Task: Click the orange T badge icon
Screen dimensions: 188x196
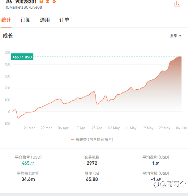Action: pyautogui.click(x=41, y=1)
